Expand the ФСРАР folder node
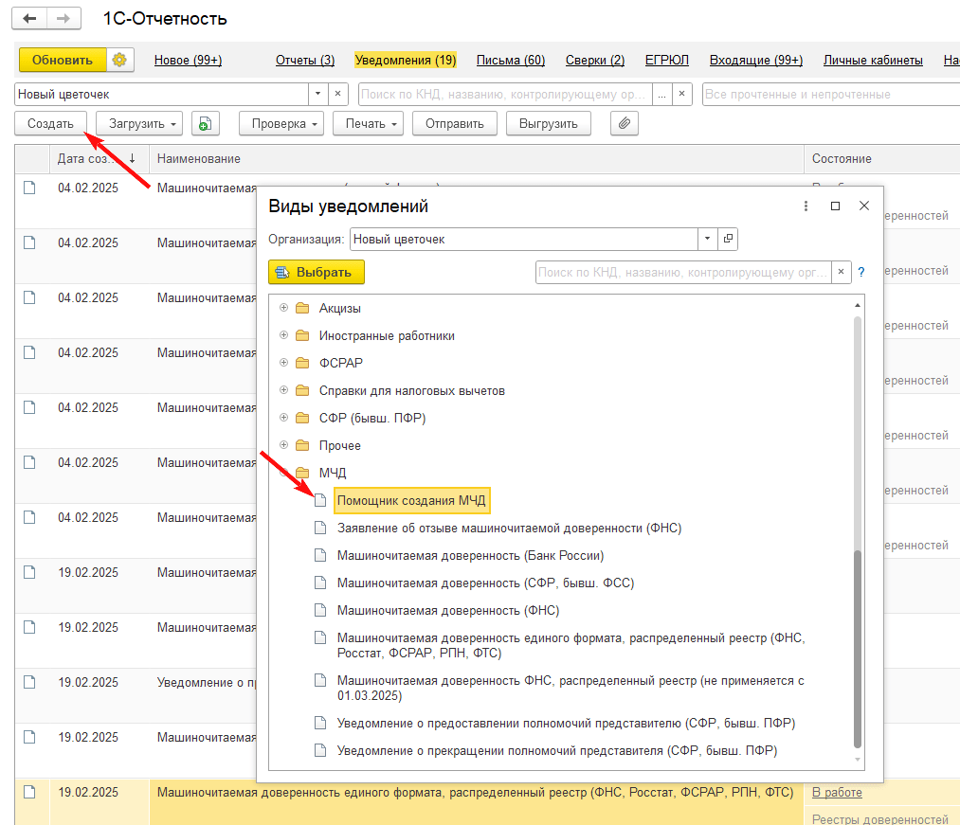The height and width of the screenshot is (825, 960). coord(283,363)
